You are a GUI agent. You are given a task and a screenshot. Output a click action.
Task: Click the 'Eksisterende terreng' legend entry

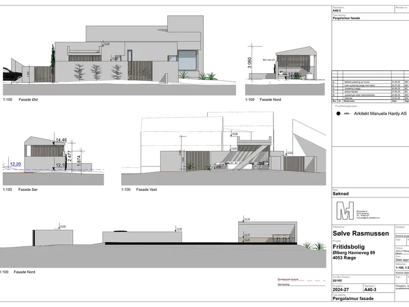click(x=288, y=279)
